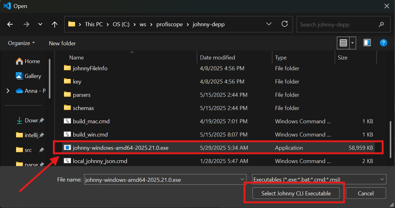
Task: Open the intellij pinned folder
Action: pos(30,135)
